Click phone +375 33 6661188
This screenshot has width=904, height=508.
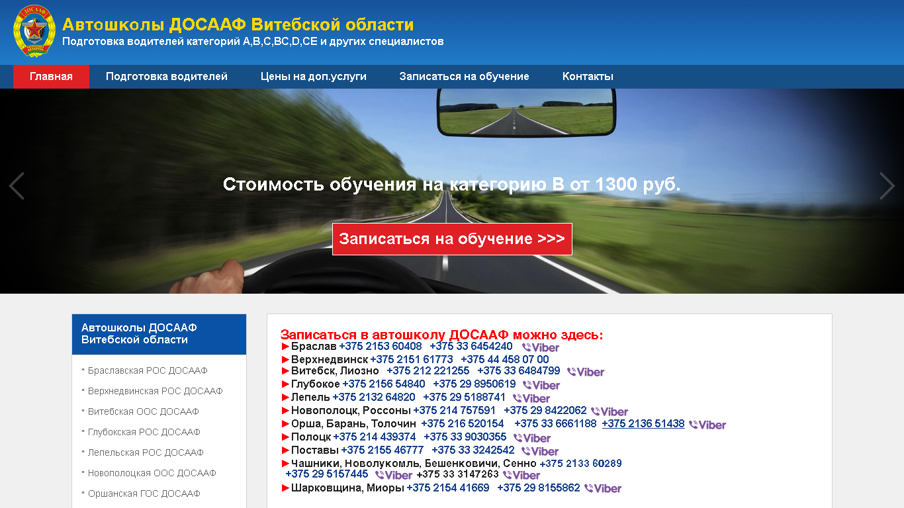pyautogui.click(x=555, y=423)
